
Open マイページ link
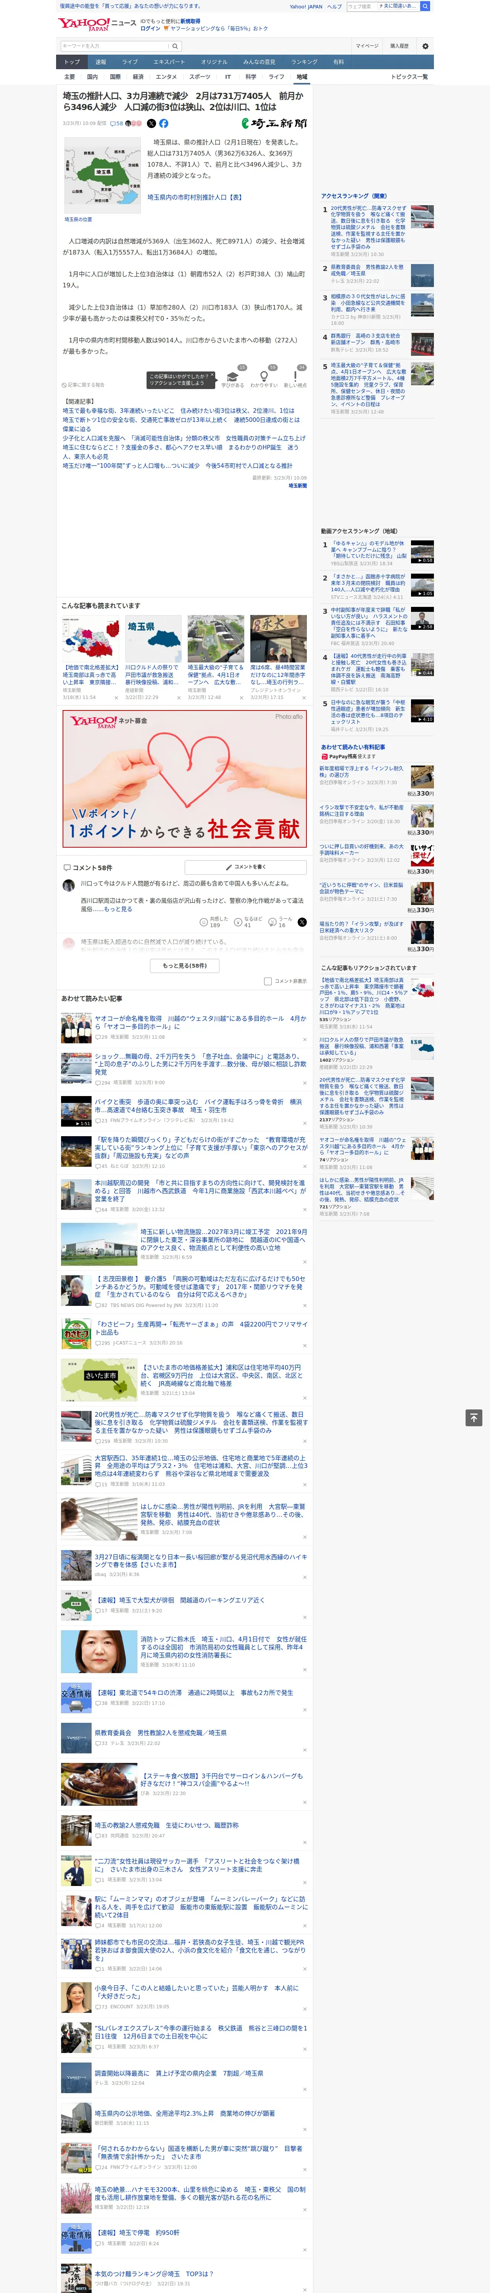pyautogui.click(x=367, y=46)
